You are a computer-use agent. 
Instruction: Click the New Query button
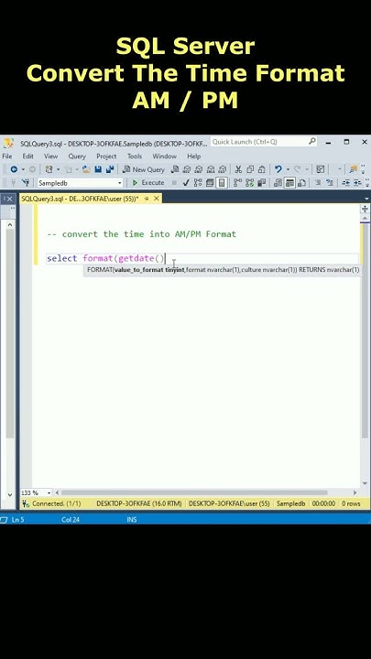click(144, 169)
